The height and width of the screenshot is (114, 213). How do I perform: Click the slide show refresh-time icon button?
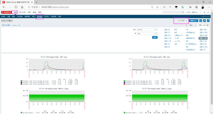(204, 21)
